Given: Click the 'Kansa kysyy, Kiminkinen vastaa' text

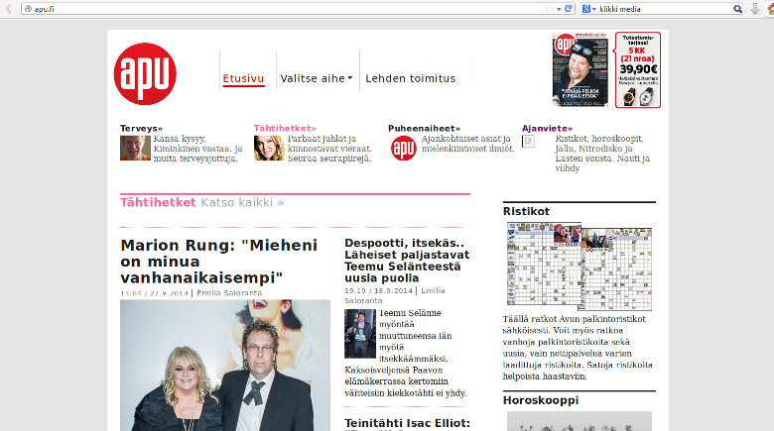Looking at the screenshot, I should click(197, 149).
